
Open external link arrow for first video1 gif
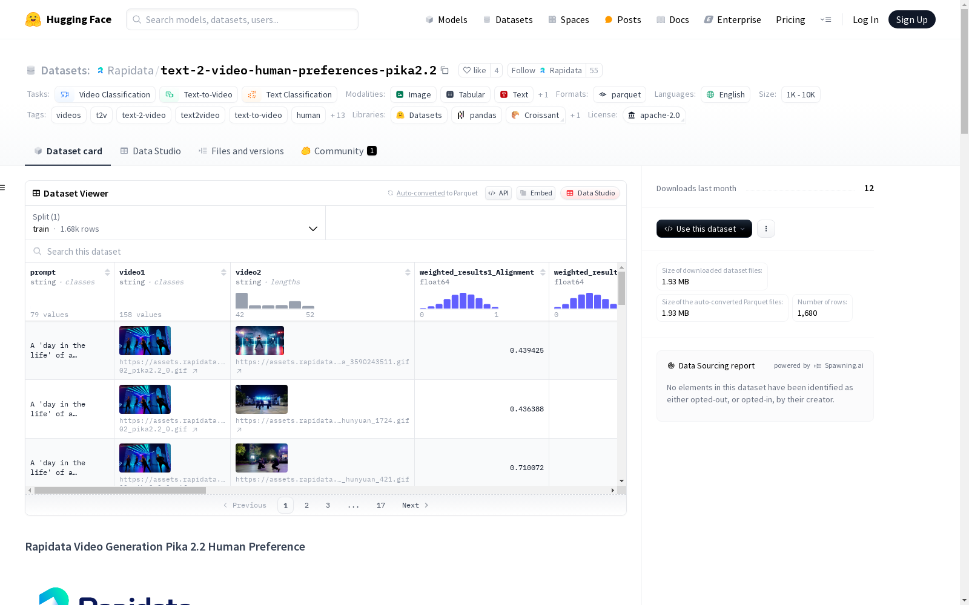[x=195, y=371]
